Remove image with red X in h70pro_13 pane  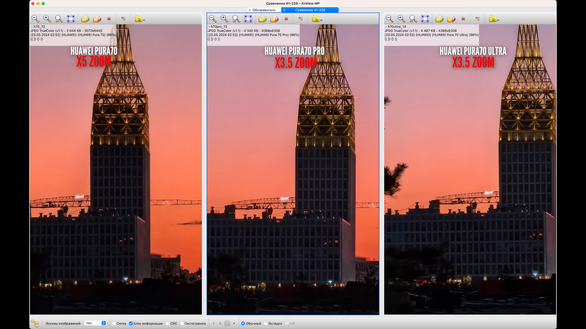(286, 19)
